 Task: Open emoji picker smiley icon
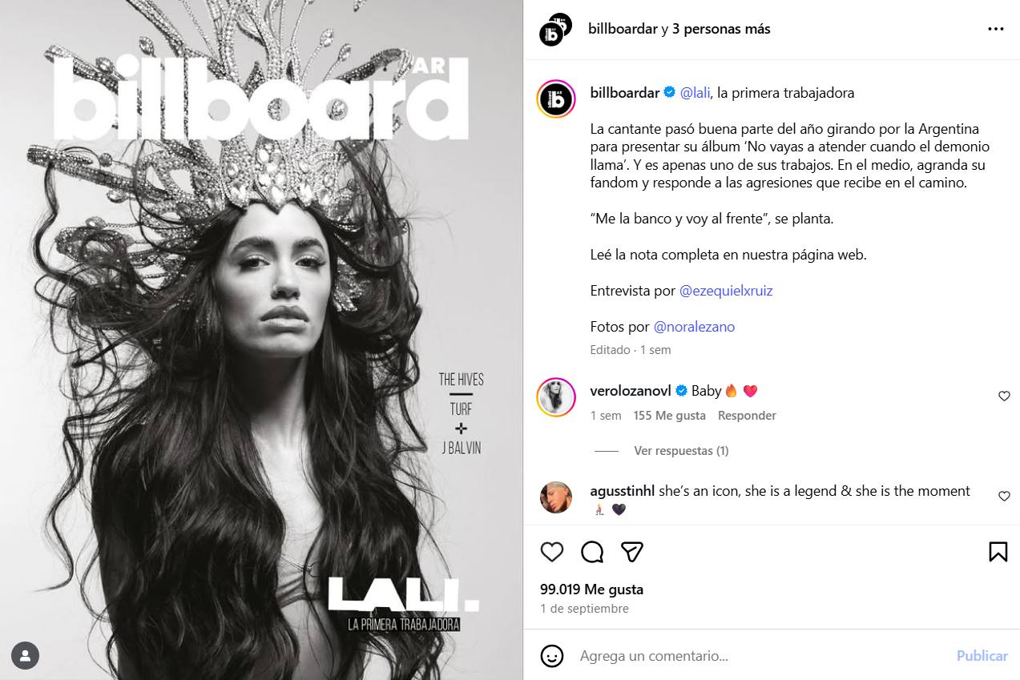(x=552, y=656)
